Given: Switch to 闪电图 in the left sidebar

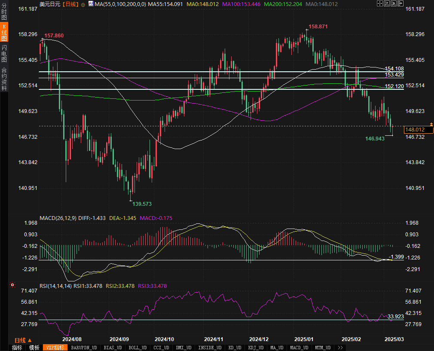Looking at the screenshot, I should pyautogui.click(x=4, y=53).
